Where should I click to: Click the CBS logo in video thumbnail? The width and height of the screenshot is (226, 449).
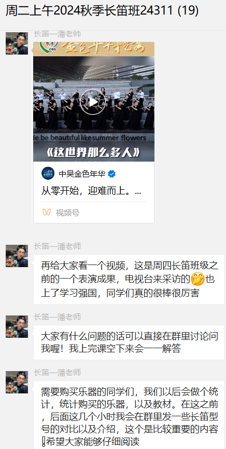click(x=49, y=46)
